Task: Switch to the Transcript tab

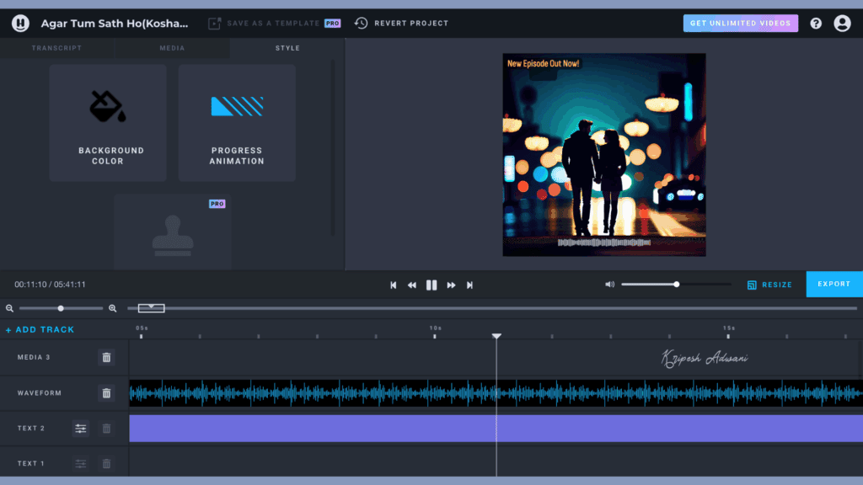Action: (x=56, y=48)
